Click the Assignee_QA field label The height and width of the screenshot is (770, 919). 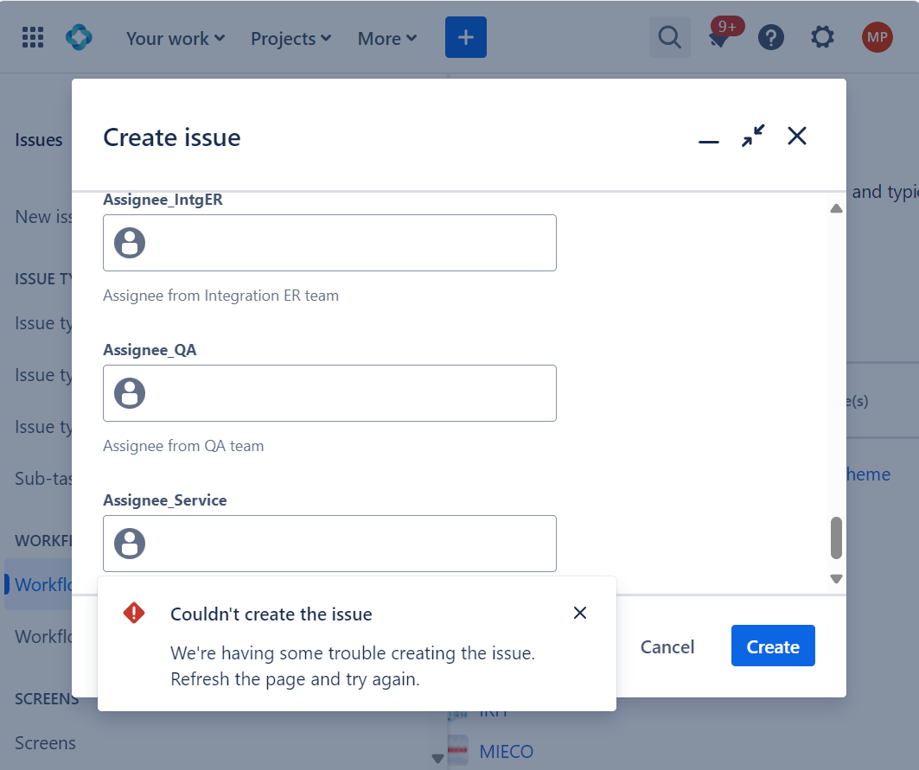pos(150,350)
